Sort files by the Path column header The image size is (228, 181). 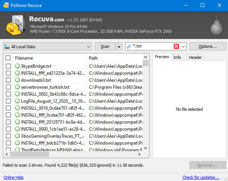pos(115,58)
